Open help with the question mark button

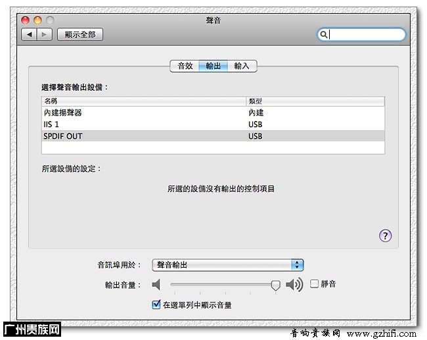pos(386,235)
